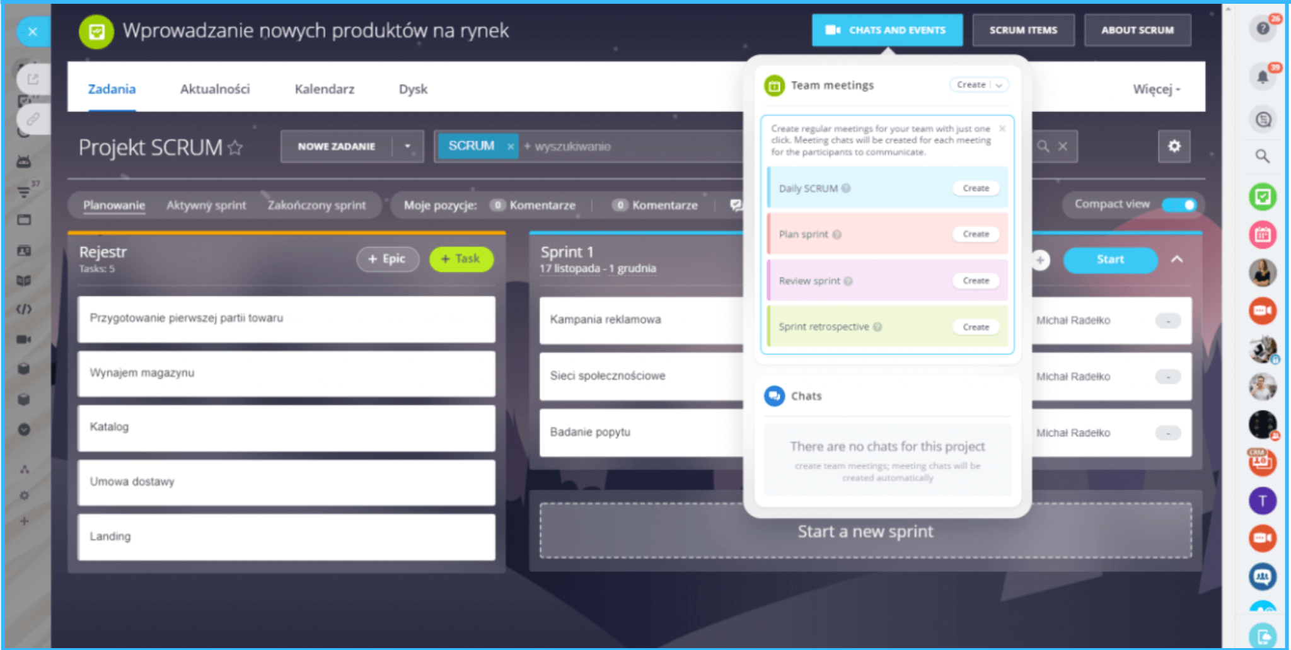The width and height of the screenshot is (1291, 650).
Task: Select the Aktywny sprint tab
Action: 206,206
